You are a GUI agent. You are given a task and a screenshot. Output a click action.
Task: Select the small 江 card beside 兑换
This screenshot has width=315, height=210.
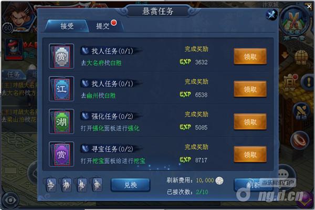51,185
